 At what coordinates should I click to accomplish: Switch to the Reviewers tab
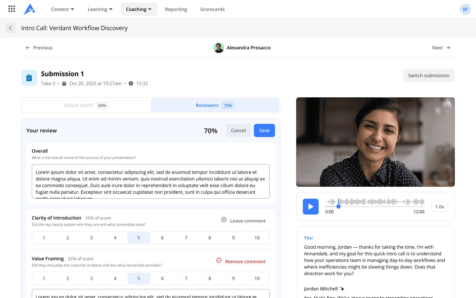[x=215, y=105]
